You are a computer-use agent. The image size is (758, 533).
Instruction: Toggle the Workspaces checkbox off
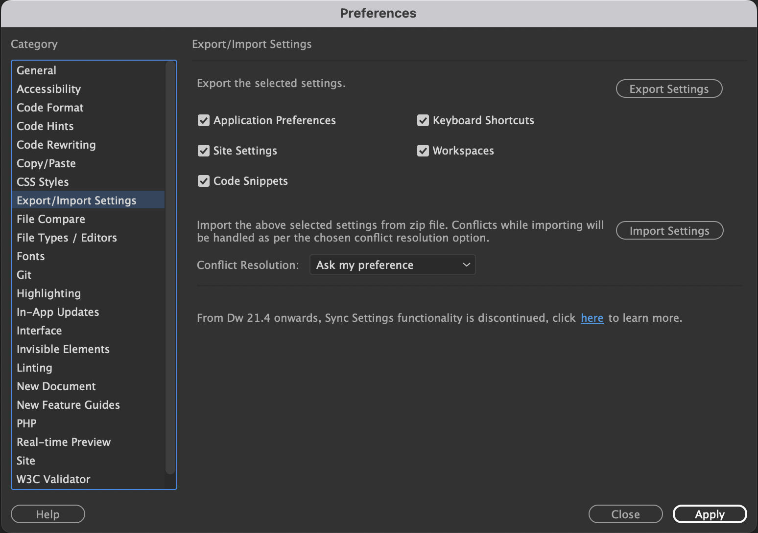[423, 151]
